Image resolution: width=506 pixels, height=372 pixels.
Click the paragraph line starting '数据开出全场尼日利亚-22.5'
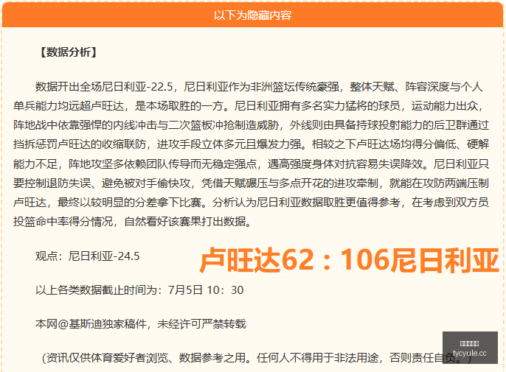pyautogui.click(x=259, y=86)
